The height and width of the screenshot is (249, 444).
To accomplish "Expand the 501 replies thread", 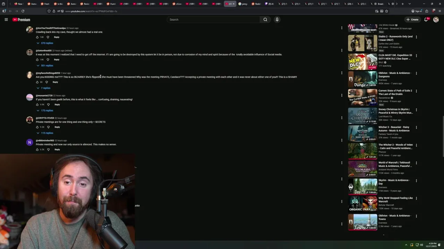I will pos(45,65).
